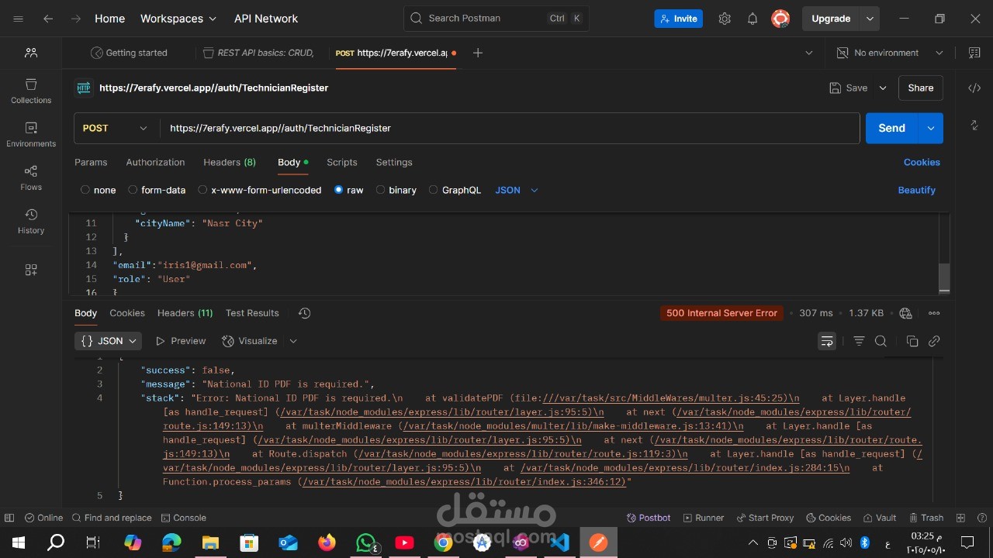This screenshot has height=558, width=993.
Task: Open the team workspace icon in sidebar
Action: pyautogui.click(x=31, y=53)
